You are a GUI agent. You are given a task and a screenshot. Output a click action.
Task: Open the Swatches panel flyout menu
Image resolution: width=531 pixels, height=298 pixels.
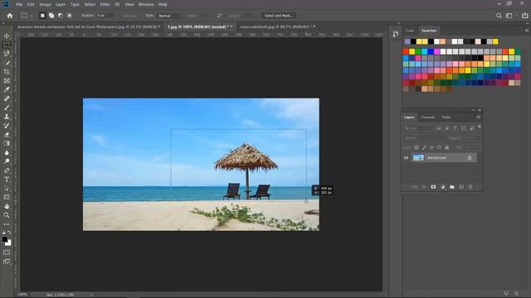tap(527, 31)
